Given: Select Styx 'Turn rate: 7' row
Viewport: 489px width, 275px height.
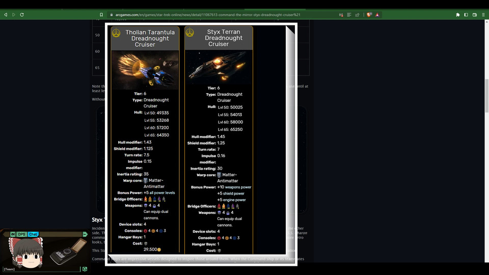Looking at the screenshot, I should (209, 149).
